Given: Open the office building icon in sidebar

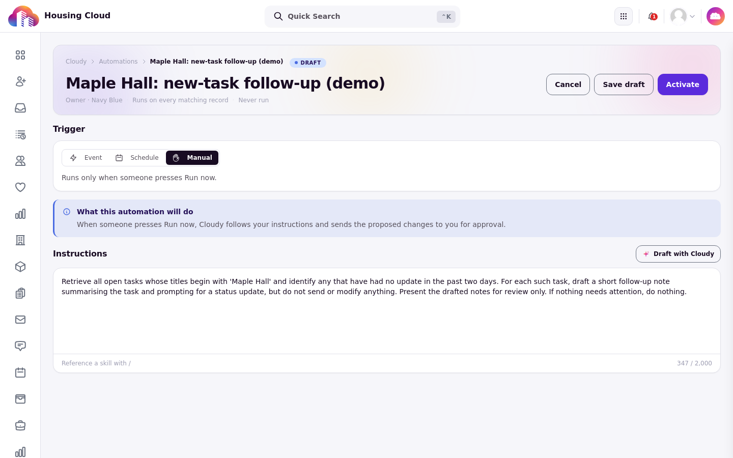Looking at the screenshot, I should 20,240.
